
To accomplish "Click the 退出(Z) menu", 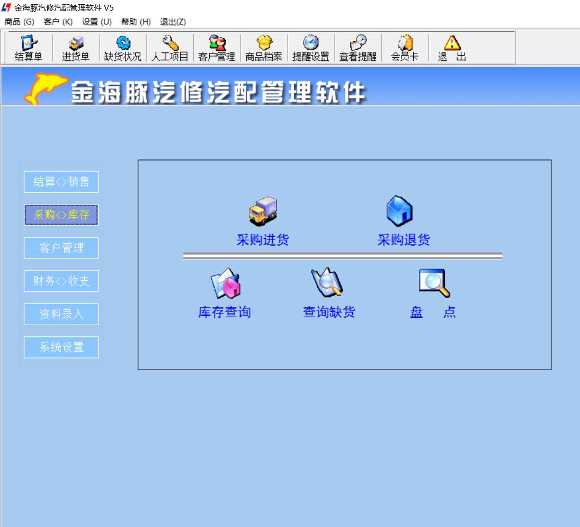I will [x=173, y=22].
